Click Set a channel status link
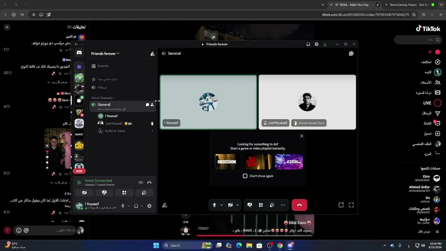The image size is (446, 251). (x=111, y=109)
